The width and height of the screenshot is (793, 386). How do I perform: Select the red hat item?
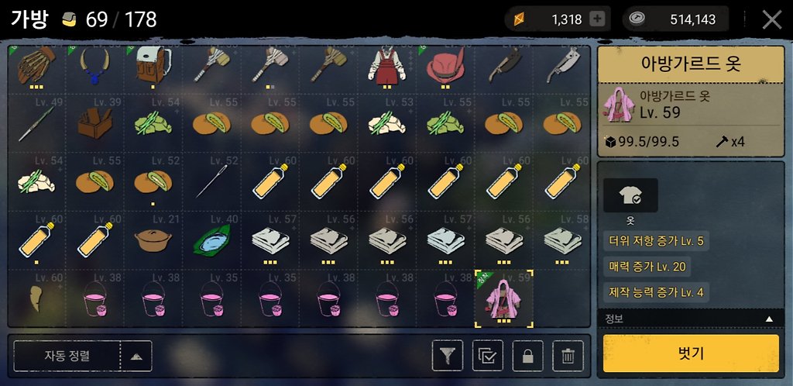(x=445, y=67)
